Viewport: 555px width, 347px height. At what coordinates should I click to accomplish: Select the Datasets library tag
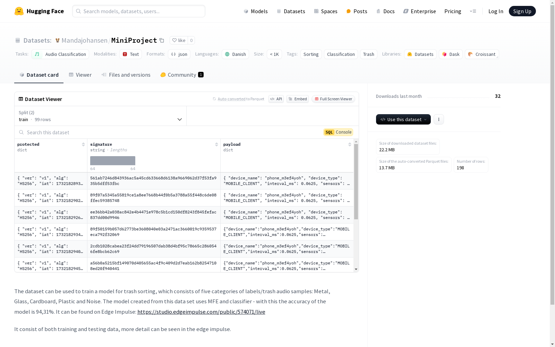pyautogui.click(x=420, y=54)
